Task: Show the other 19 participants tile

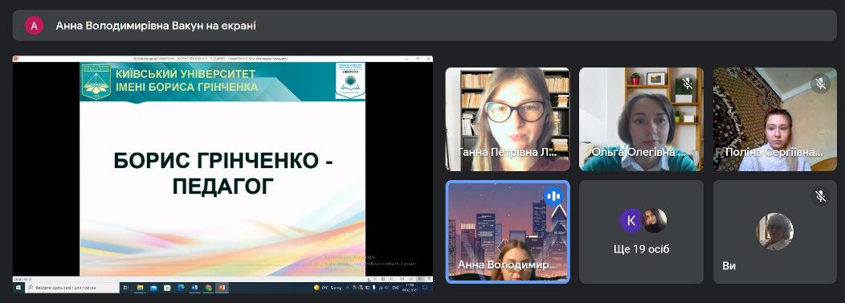Action: click(641, 231)
